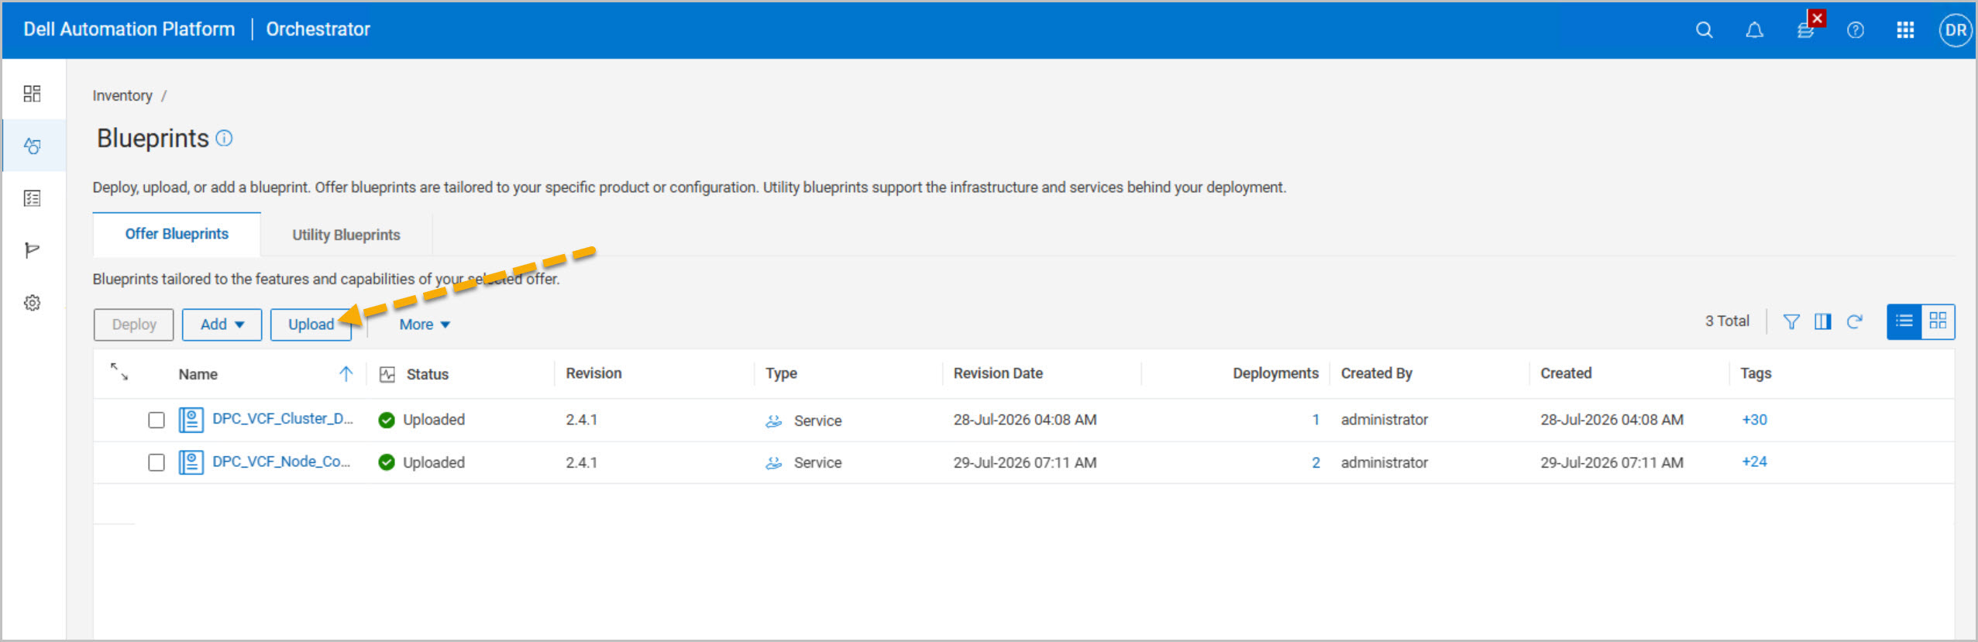This screenshot has height=642, width=1978.
Task: Open the settings gear in sidebar
Action: [x=33, y=303]
